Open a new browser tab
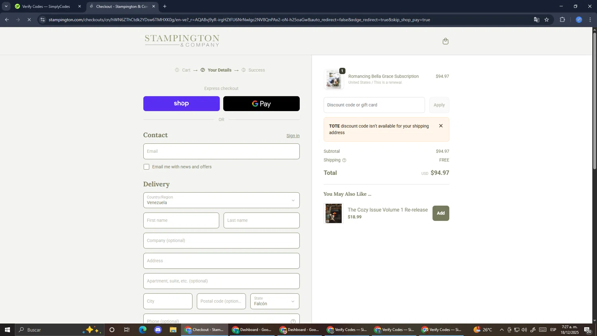This screenshot has height=336, width=597. (x=165, y=6)
